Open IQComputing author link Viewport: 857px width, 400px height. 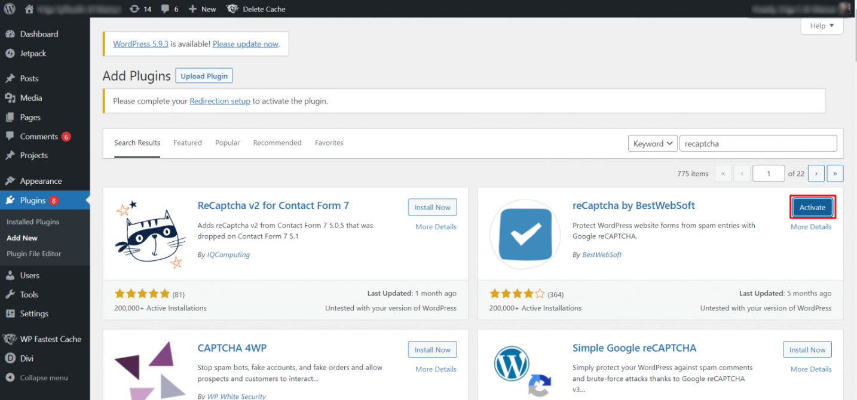pos(228,254)
